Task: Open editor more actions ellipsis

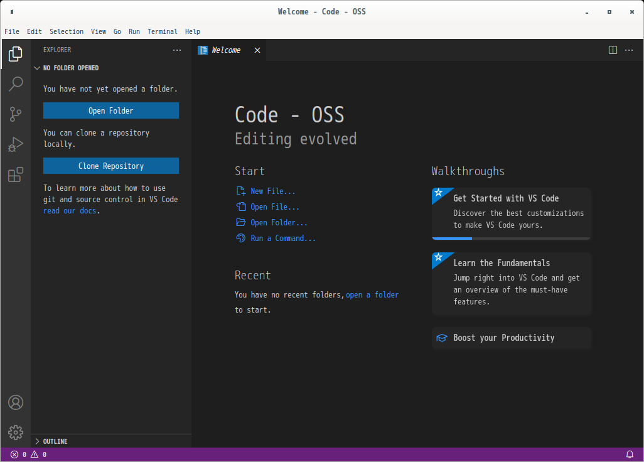Action: [629, 50]
